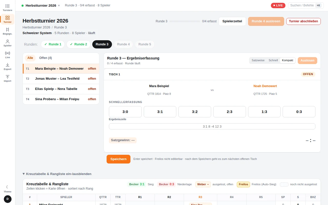Screen dimensions: 328x205
Task: Show Alle matches filter
Action: click(30, 58)
